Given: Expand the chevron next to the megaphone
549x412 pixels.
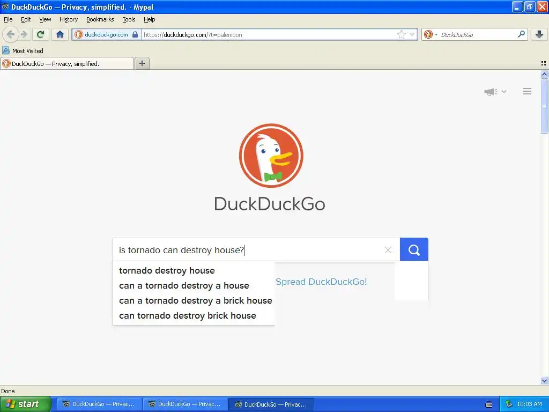Looking at the screenshot, I should [504, 91].
